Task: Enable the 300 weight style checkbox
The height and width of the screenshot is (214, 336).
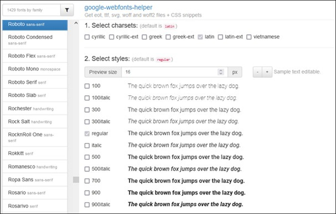Action: [87, 110]
